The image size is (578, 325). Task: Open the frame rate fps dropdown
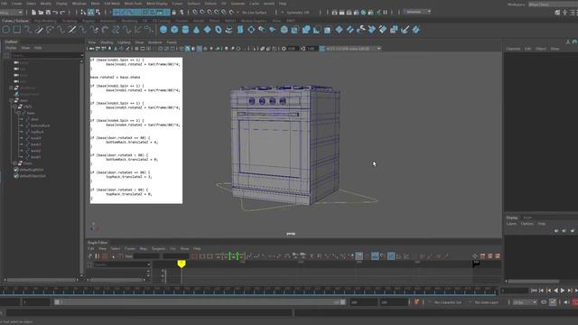[x=525, y=302]
